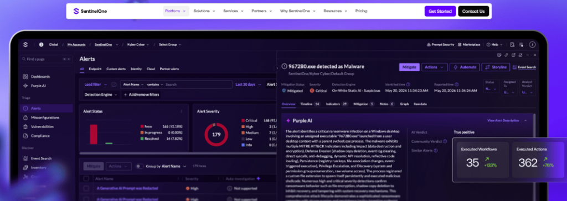Open Inventory icon in the sidebar
This screenshot has width=567, height=201.
[25, 167]
